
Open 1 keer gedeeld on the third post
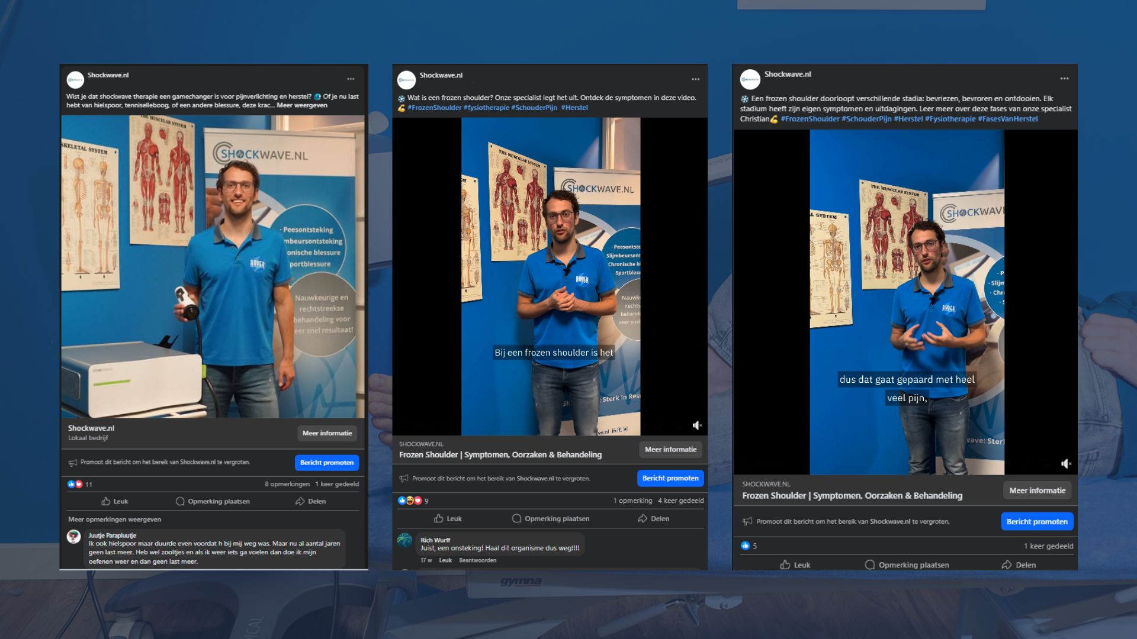[1048, 546]
